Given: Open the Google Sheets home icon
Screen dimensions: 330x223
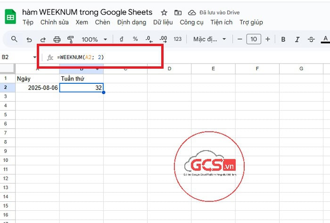Looking at the screenshot, I should point(10,17).
